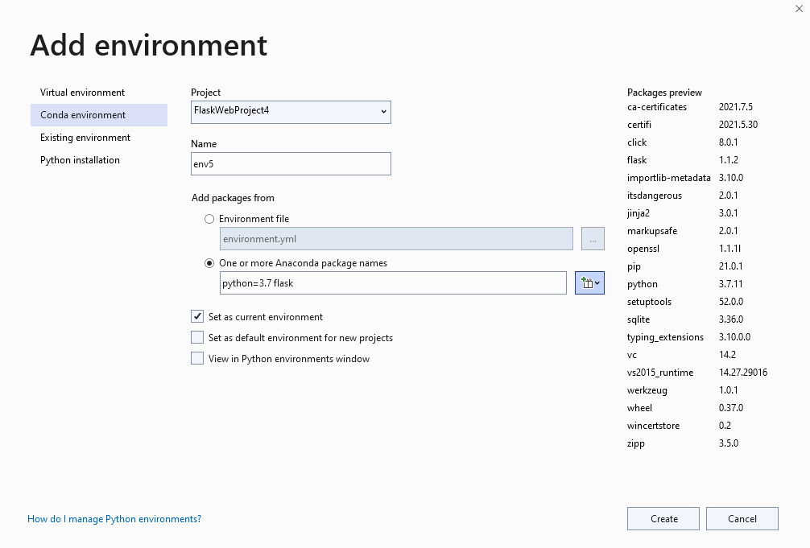Click the browse (...) icon for environment file
This screenshot has width=810, height=548.
pyautogui.click(x=593, y=238)
